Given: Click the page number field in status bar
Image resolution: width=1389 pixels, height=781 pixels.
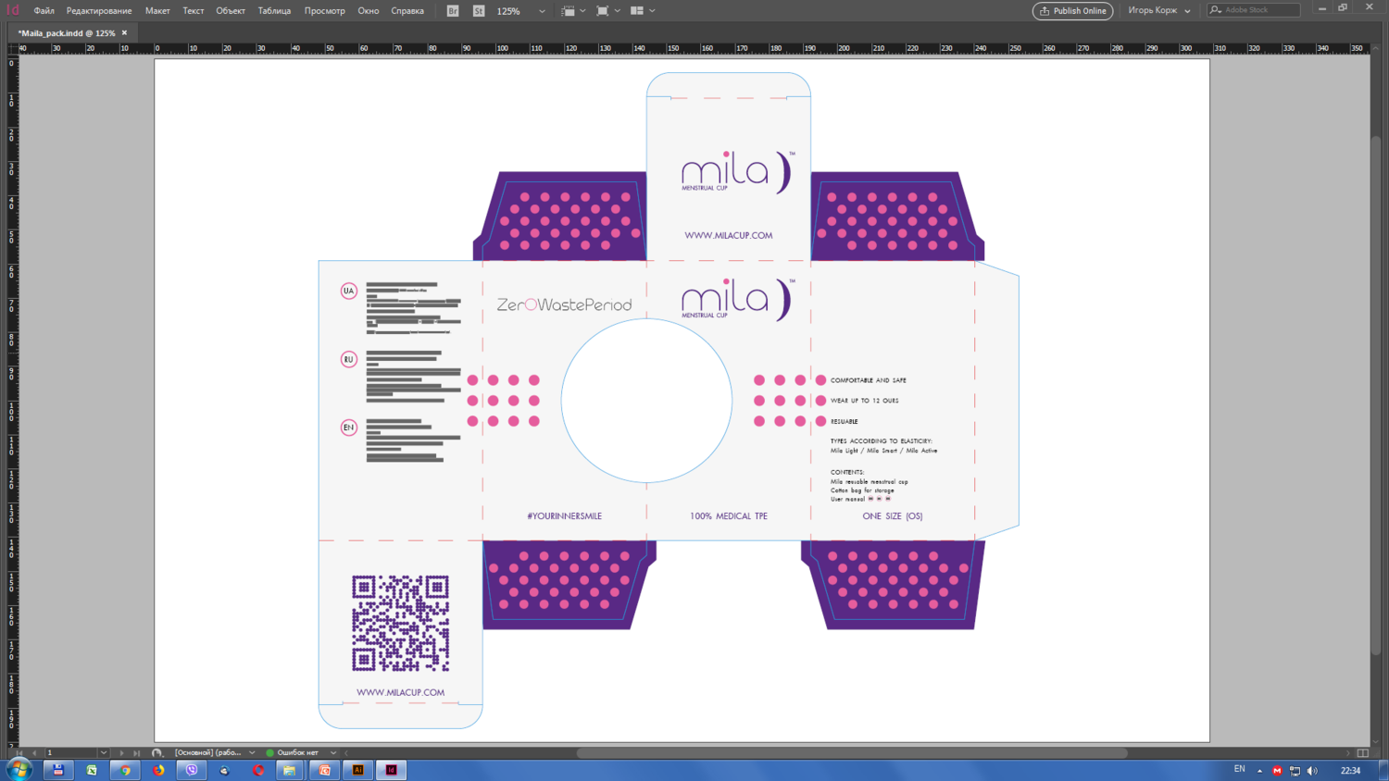Looking at the screenshot, I should 70,753.
